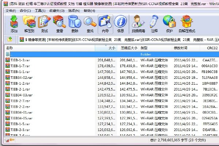
Task: Open the 帮助(H) menu
Action: point(89,11)
